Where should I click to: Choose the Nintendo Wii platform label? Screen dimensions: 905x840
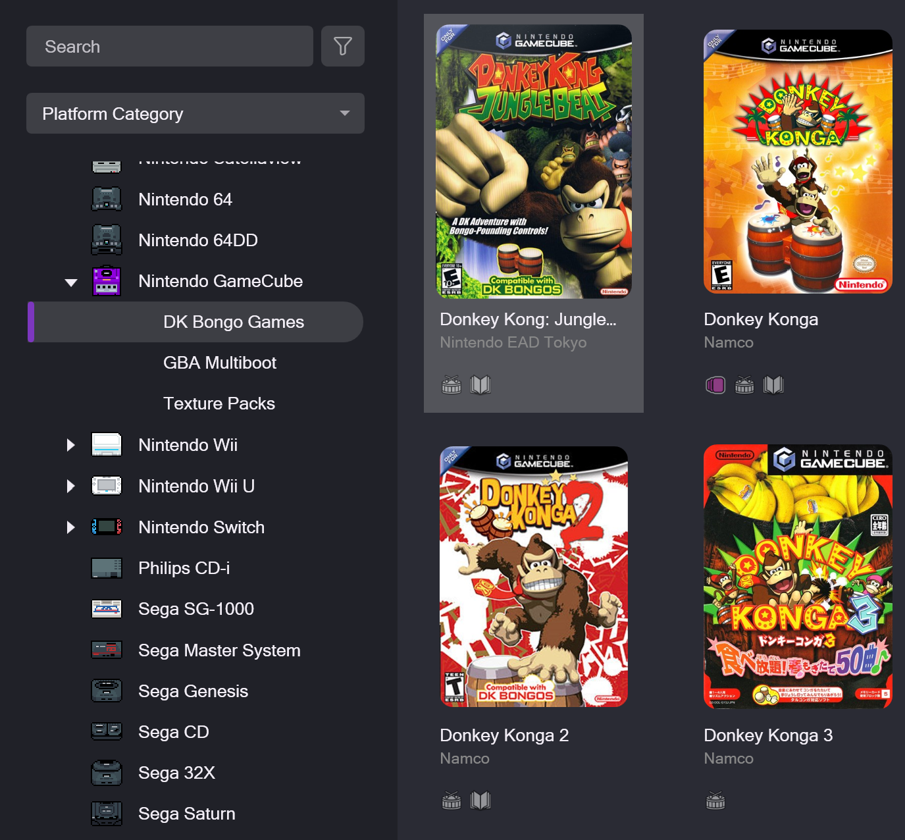188,445
